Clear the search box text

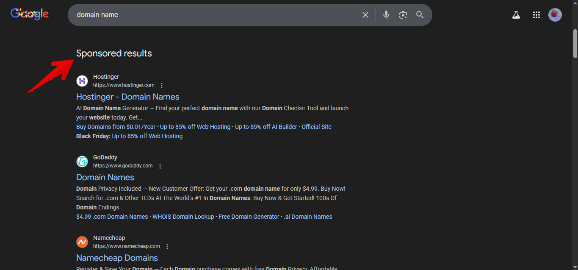365,15
